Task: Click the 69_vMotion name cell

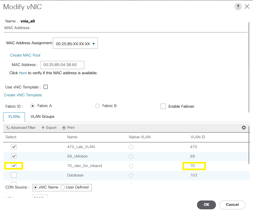Action: click(78, 156)
